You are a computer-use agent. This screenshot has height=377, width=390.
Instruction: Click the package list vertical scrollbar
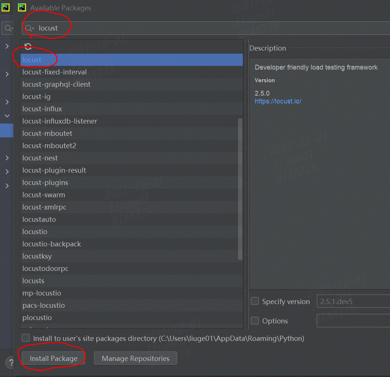click(x=240, y=189)
